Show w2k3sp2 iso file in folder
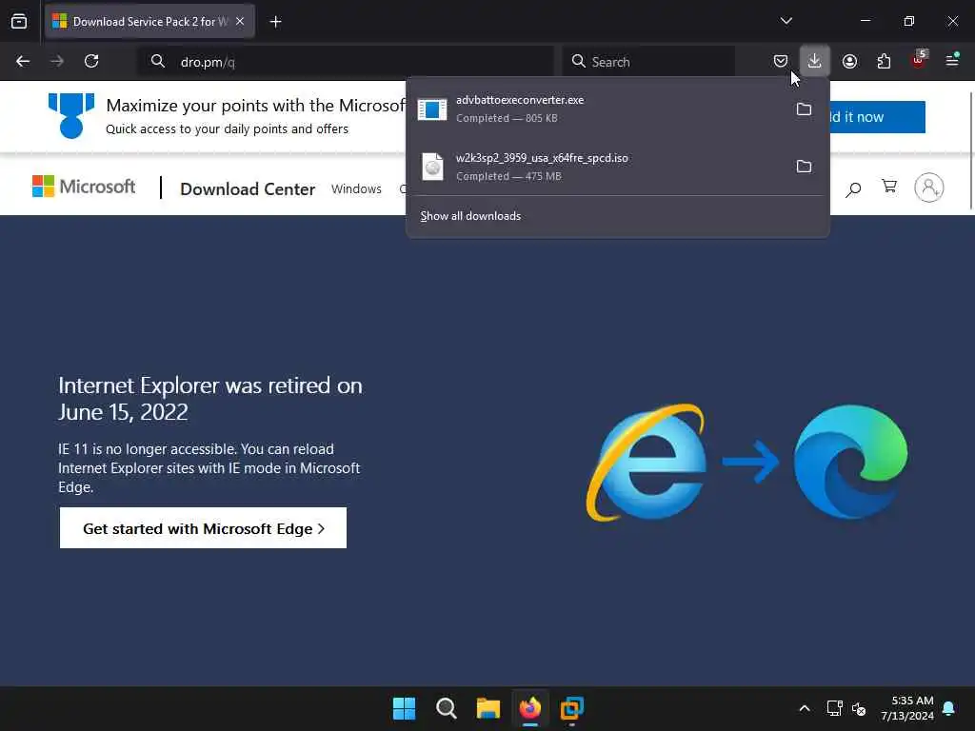 (804, 166)
